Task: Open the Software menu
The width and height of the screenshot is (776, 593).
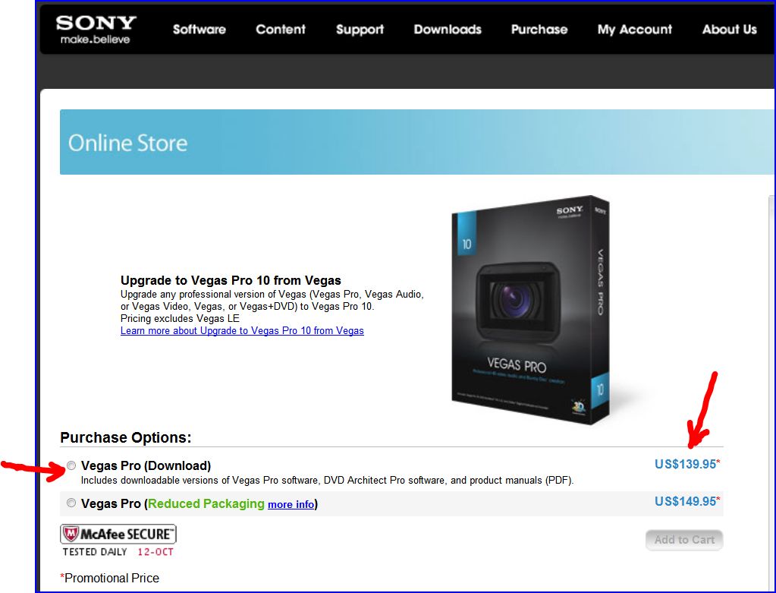Action: (199, 30)
